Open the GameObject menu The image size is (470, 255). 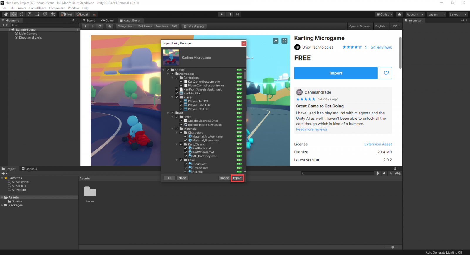(x=37, y=8)
